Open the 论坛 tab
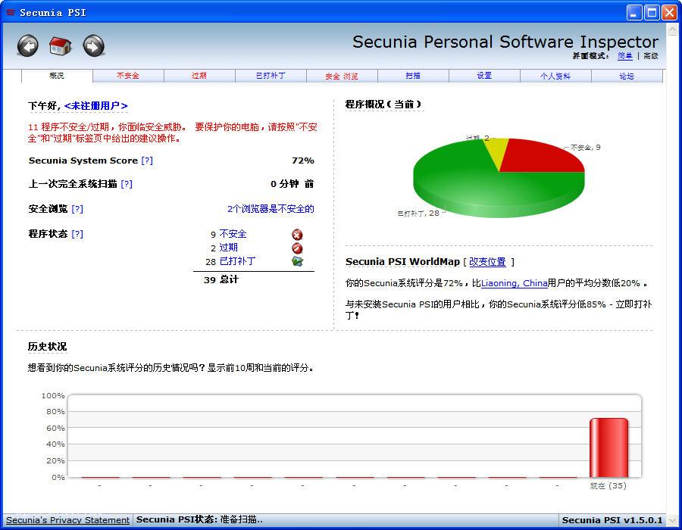This screenshot has height=530, width=682. pos(627,76)
